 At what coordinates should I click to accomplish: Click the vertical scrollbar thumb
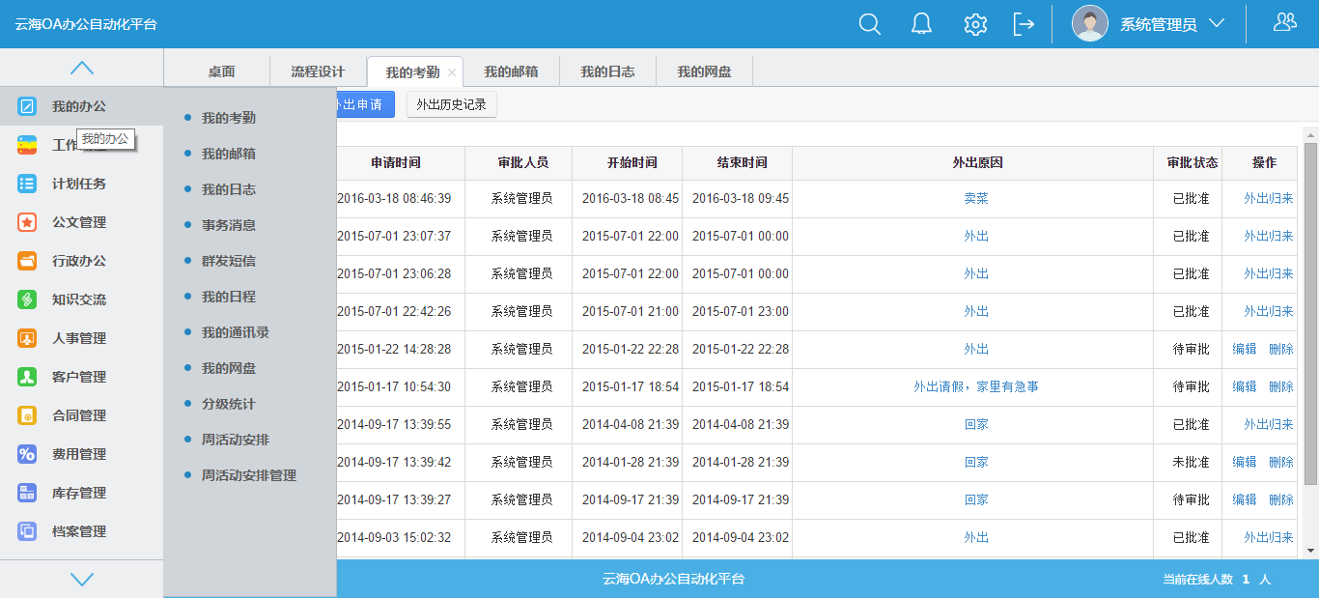click(x=1310, y=313)
